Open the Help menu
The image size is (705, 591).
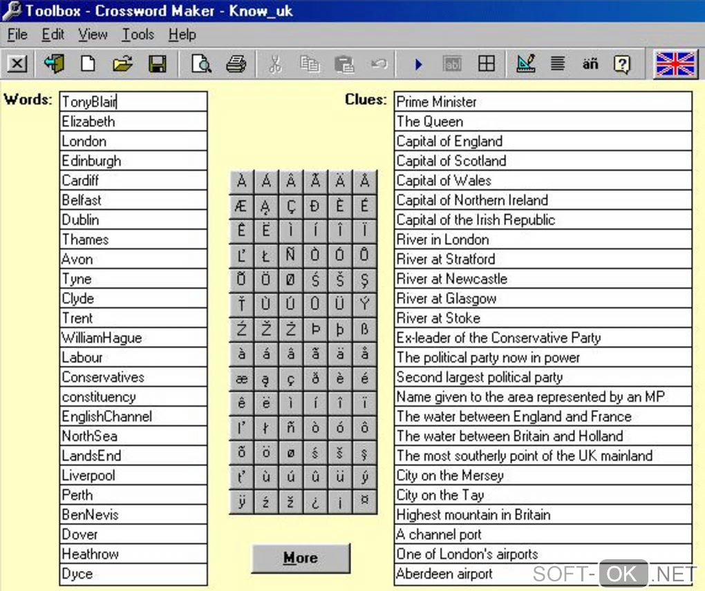[x=182, y=35]
